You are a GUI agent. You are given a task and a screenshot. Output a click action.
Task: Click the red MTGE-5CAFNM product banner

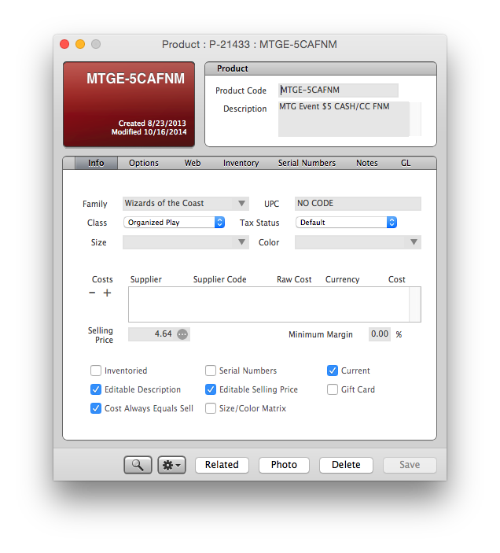(x=129, y=105)
